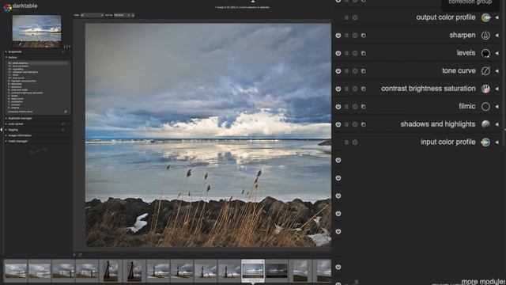Reset parameters of input color profile
506x285 pixels.
point(355,142)
